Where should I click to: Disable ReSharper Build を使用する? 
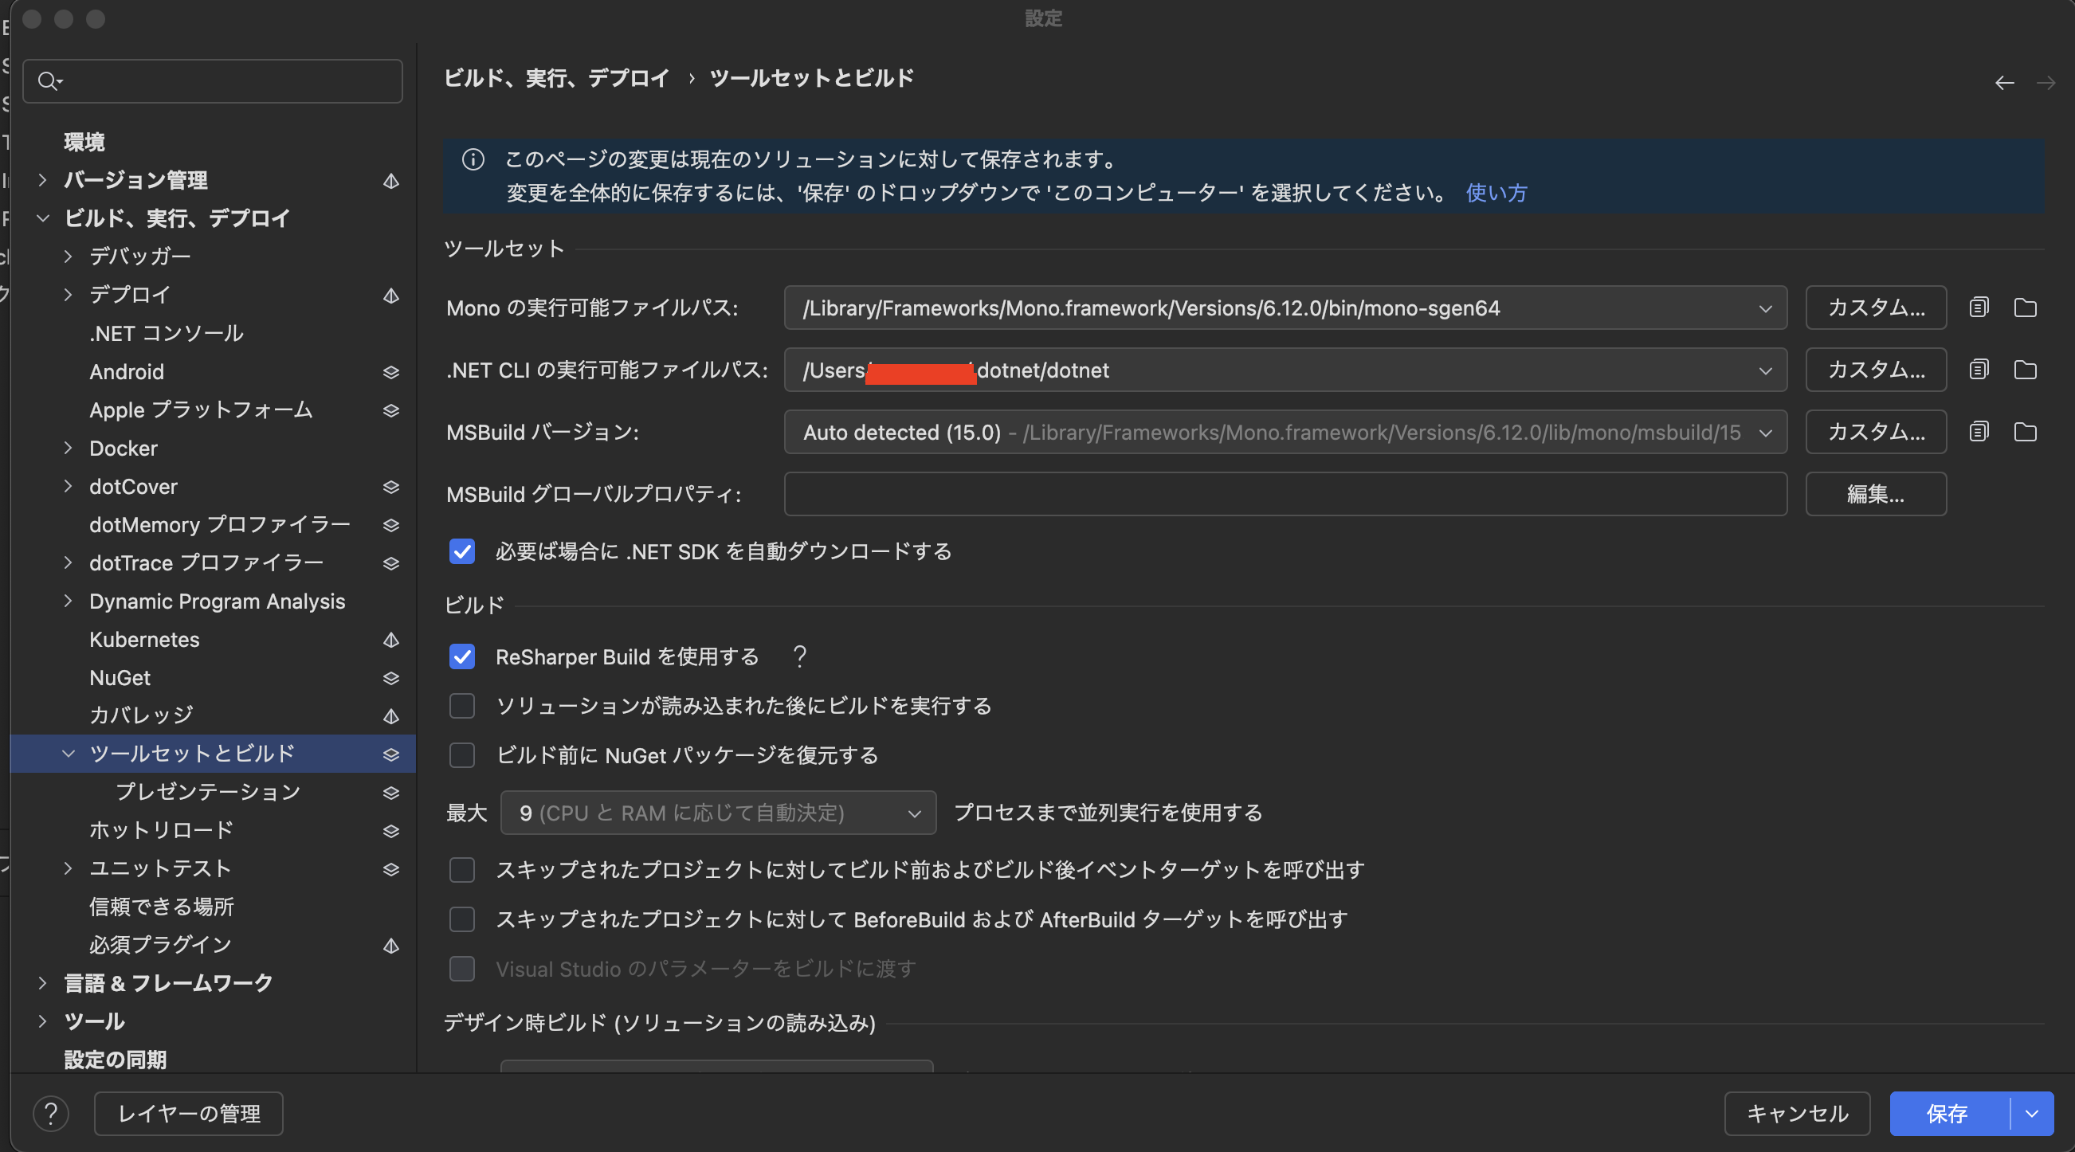(462, 656)
